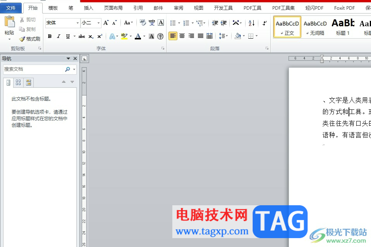Switch to the 插入 Insert tab

89,8
